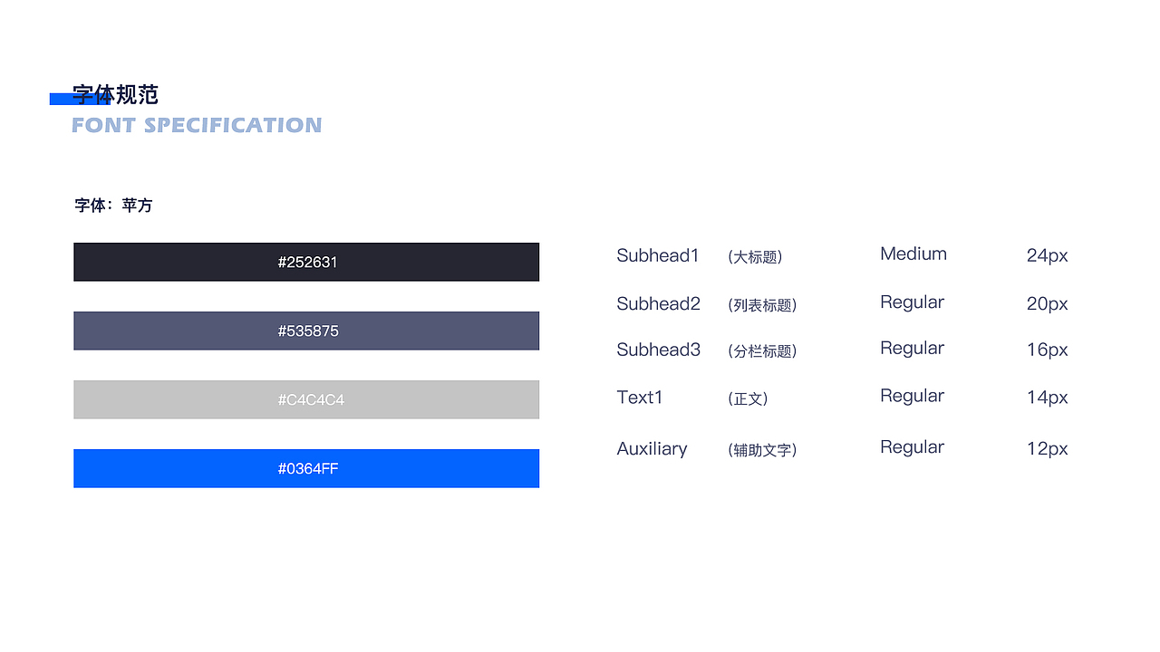Viewport: 1160px width, 652px height.
Task: Click the Subhead1 style name
Action: [x=658, y=255]
